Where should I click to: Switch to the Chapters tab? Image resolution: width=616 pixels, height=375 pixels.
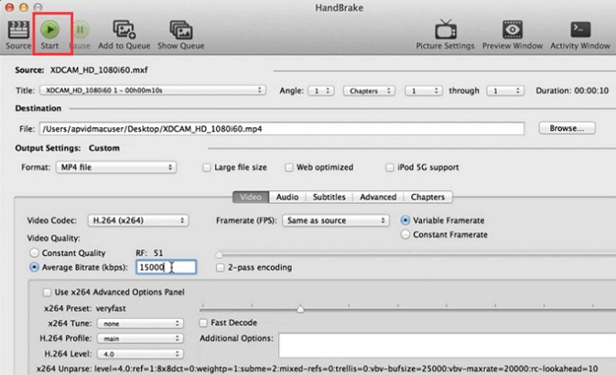(428, 197)
